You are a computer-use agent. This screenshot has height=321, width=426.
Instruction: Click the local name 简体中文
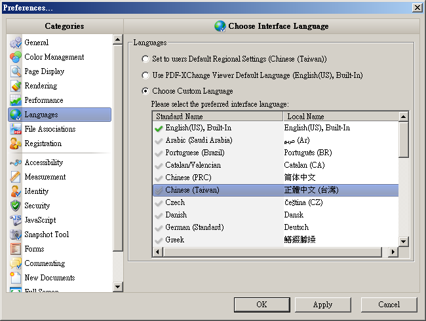[300, 178]
